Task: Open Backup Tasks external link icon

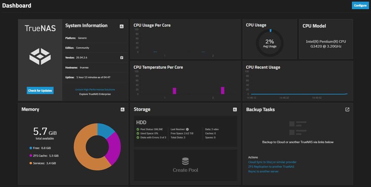Action: pyautogui.click(x=347, y=109)
